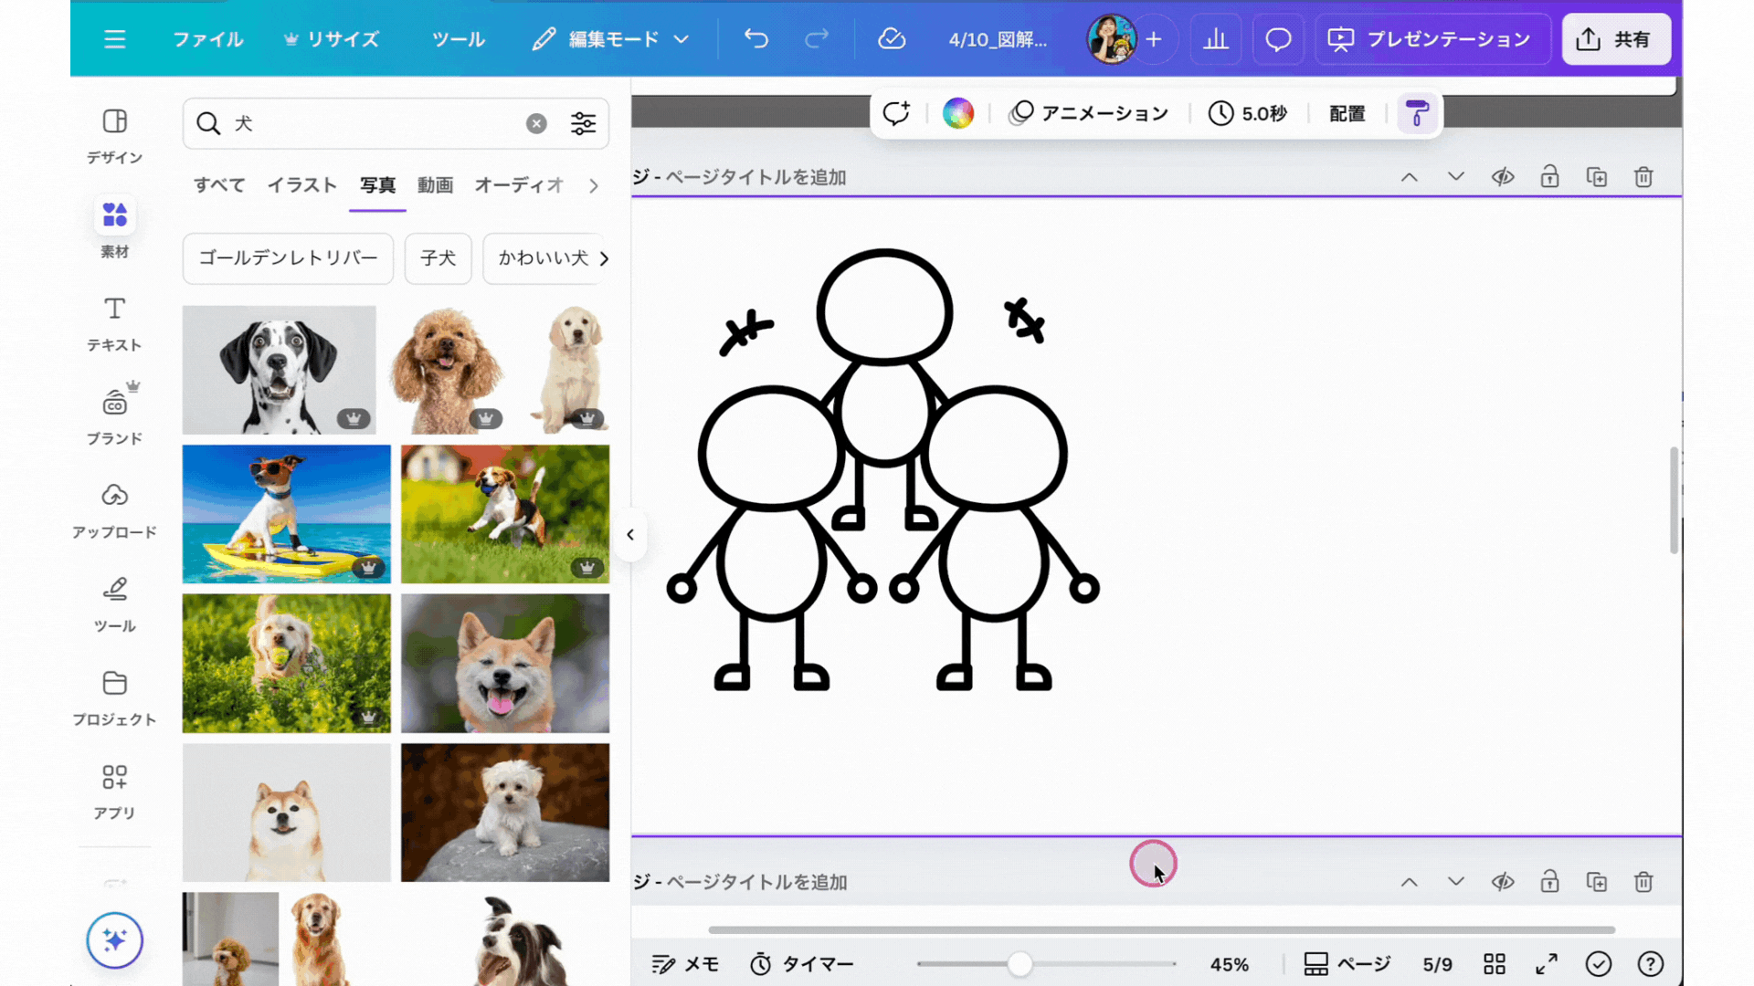Delete the current page with the trash icon

pyautogui.click(x=1643, y=177)
